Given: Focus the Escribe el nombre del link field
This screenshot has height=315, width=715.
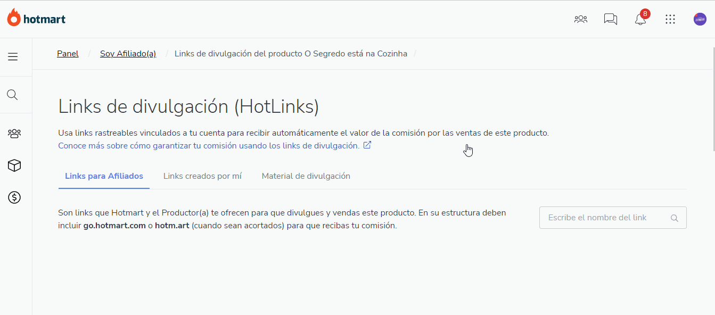Looking at the screenshot, I should pyautogui.click(x=613, y=218).
